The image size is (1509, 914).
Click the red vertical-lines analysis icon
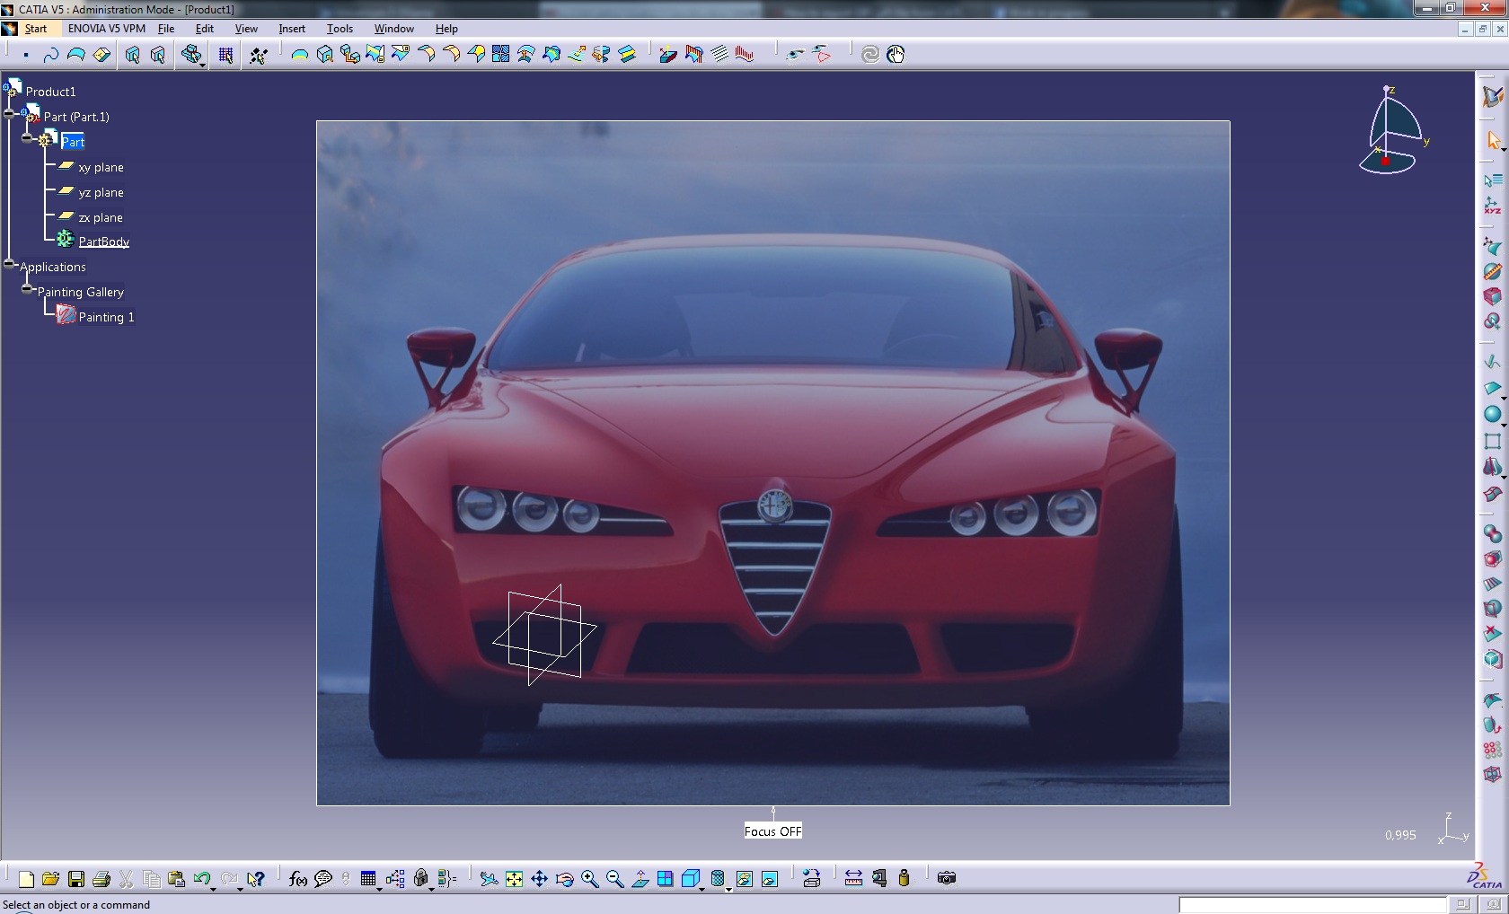click(x=745, y=55)
